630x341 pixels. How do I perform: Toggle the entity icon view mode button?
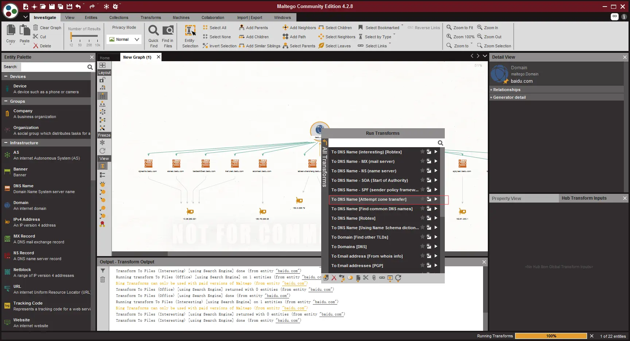102,166
